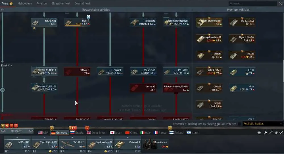Select the Ta 152 H-1 crew slot
The height and width of the screenshot is (154, 284).
click(72, 144)
